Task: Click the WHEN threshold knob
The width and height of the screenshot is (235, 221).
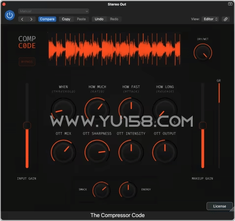Action: click(63, 110)
